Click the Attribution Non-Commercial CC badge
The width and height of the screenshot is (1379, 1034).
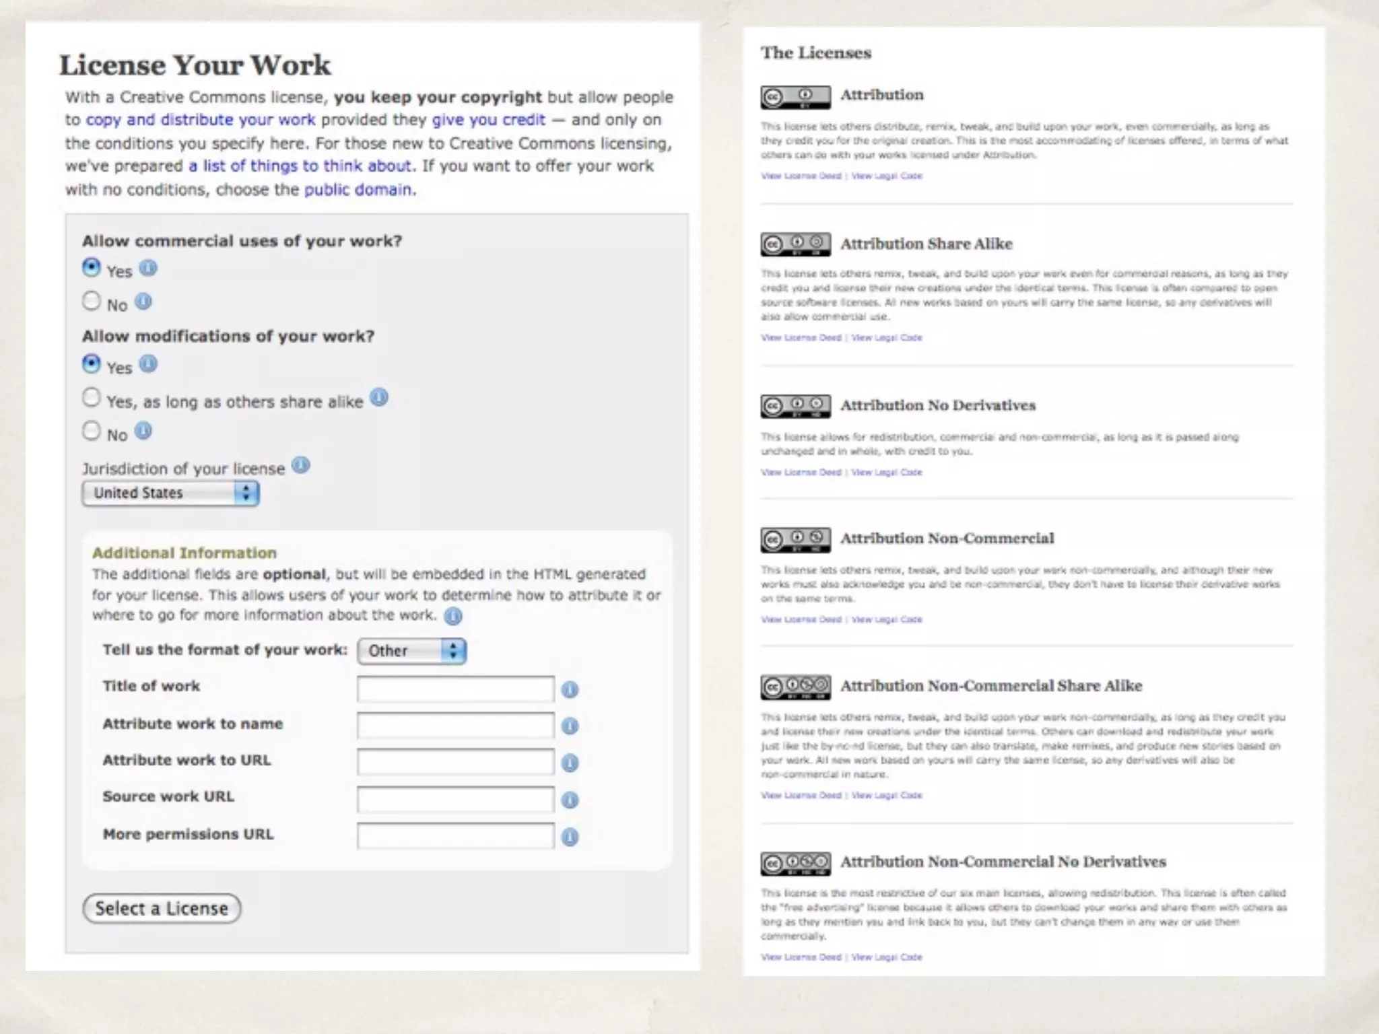(x=796, y=539)
